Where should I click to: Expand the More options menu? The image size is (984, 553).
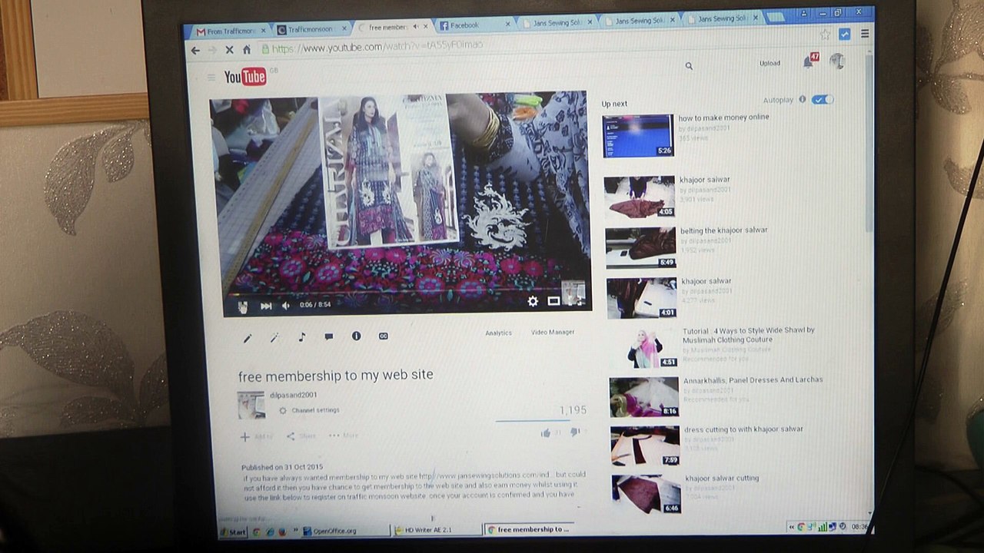[344, 435]
